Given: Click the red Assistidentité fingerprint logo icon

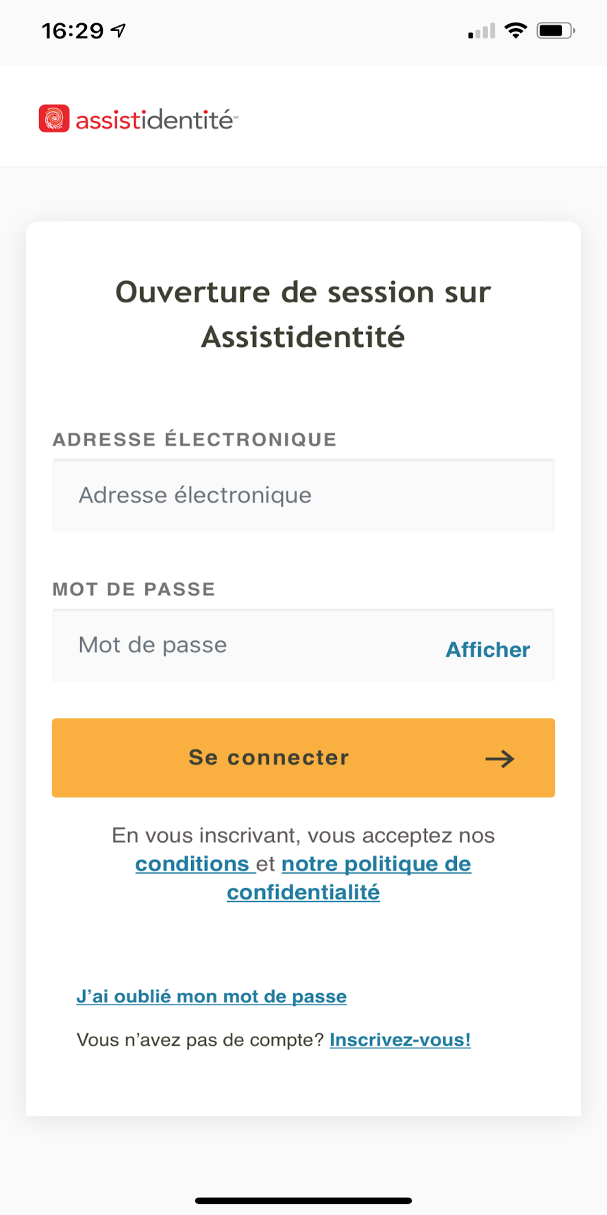Looking at the screenshot, I should (54, 119).
